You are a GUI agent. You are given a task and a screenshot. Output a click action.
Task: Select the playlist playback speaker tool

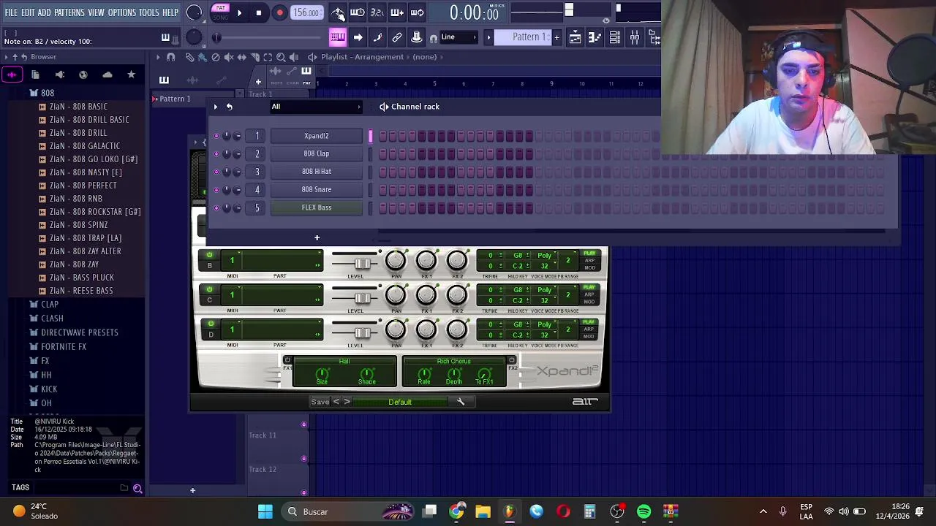[294, 57]
